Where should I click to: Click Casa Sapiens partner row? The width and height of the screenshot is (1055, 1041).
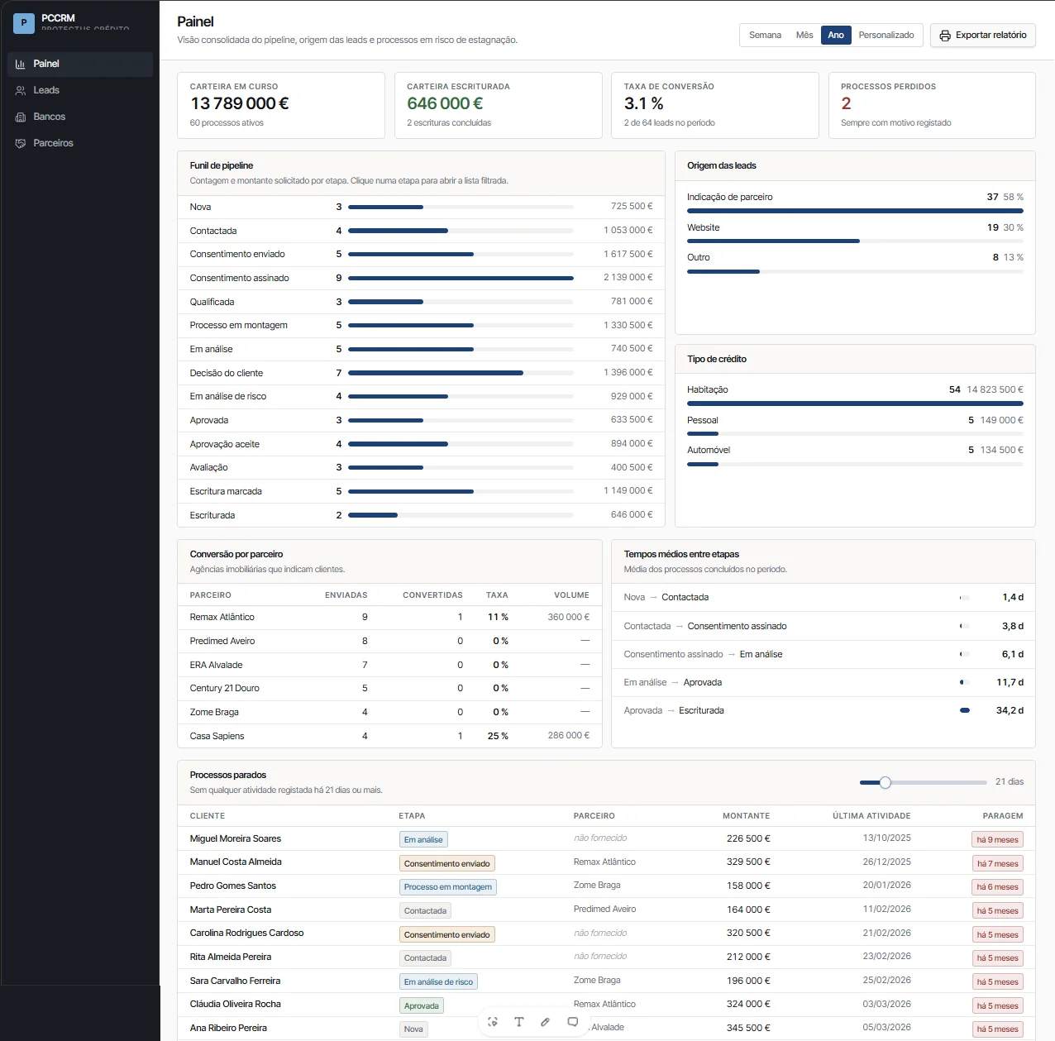click(389, 736)
